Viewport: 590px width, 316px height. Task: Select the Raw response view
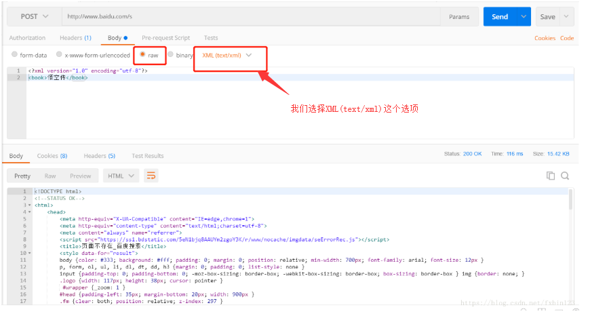[x=50, y=176]
